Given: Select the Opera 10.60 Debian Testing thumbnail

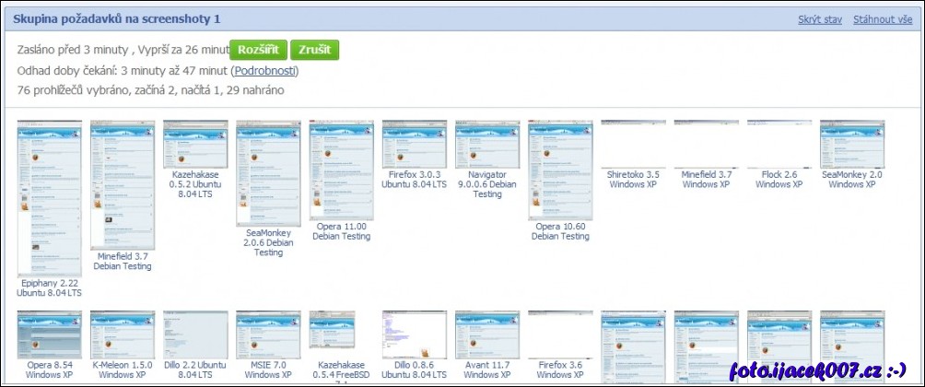Looking at the screenshot, I should (x=560, y=170).
